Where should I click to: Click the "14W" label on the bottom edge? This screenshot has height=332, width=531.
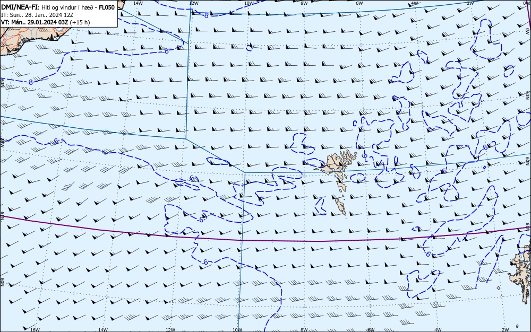click(x=103, y=330)
